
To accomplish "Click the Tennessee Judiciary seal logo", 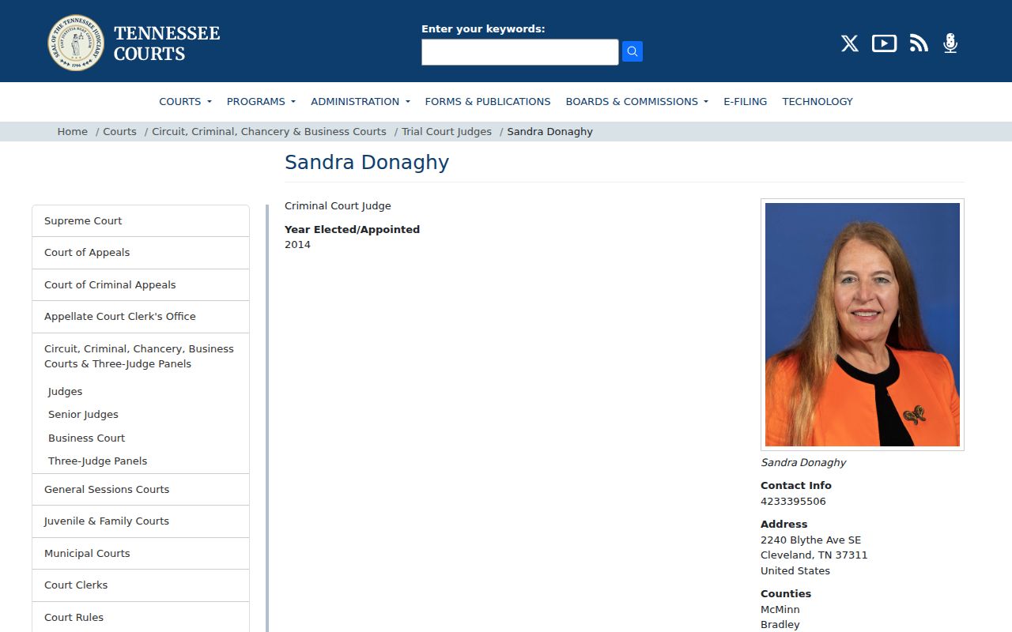I will click(76, 43).
